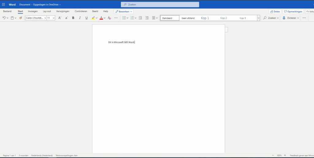
Task: Open the font name dropdown
Action: pyautogui.click(x=36, y=18)
